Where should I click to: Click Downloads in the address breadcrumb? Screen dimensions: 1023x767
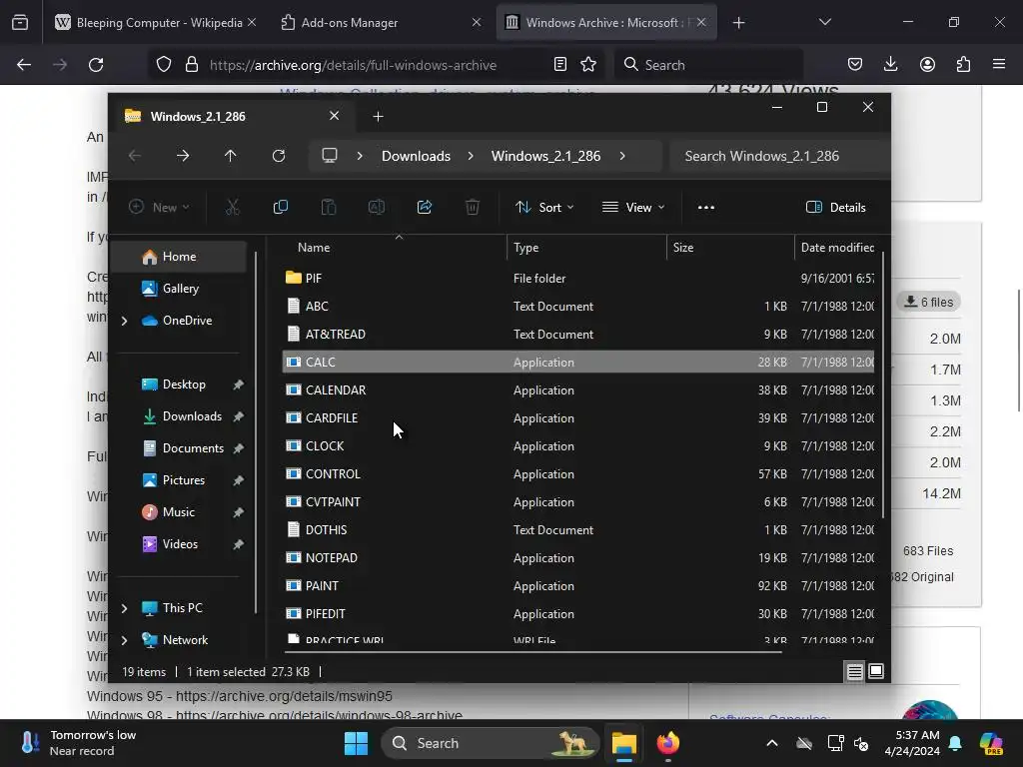click(x=416, y=156)
